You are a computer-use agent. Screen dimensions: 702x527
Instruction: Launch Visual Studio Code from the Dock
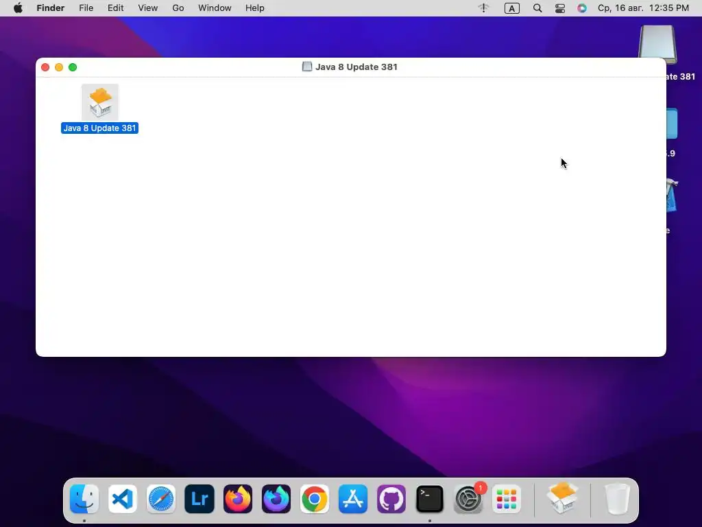click(x=123, y=499)
